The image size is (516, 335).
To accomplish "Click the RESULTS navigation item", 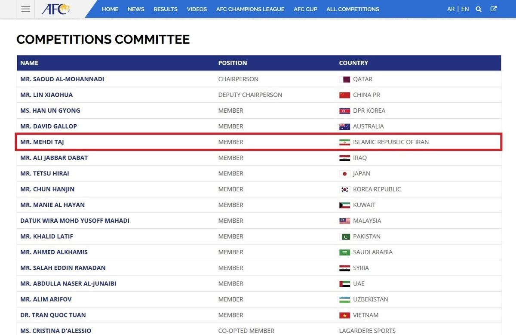I will point(165,9).
